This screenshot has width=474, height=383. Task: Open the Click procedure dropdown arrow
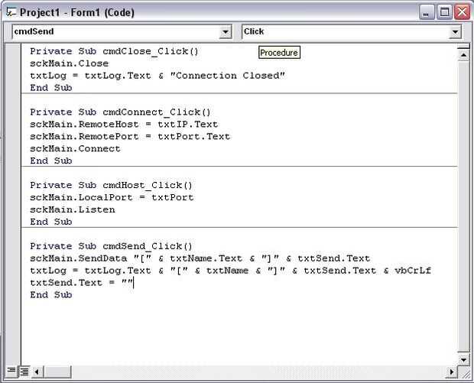click(x=456, y=32)
